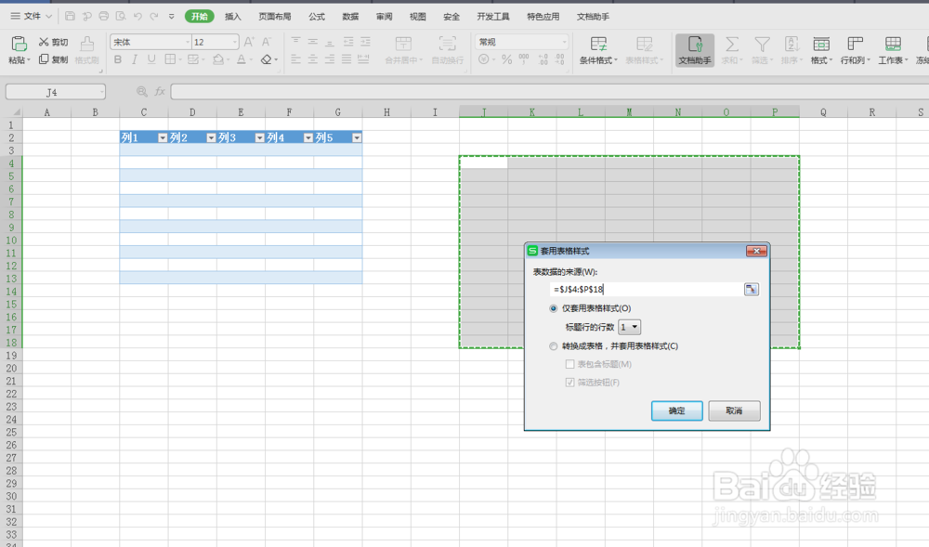Click the Paste (粘贴) icon

coord(19,44)
